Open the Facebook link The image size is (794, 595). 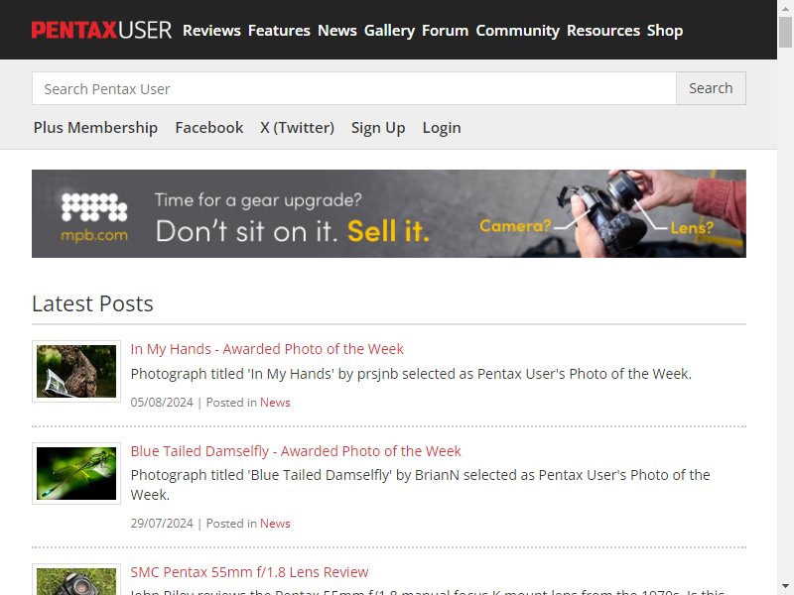(209, 128)
